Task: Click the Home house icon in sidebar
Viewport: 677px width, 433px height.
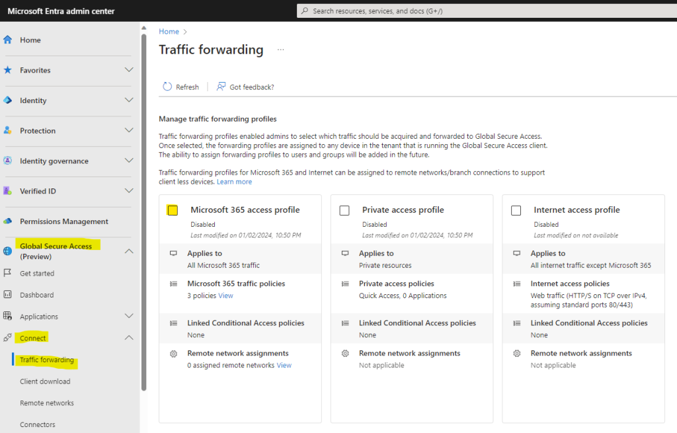Action: click(x=8, y=40)
